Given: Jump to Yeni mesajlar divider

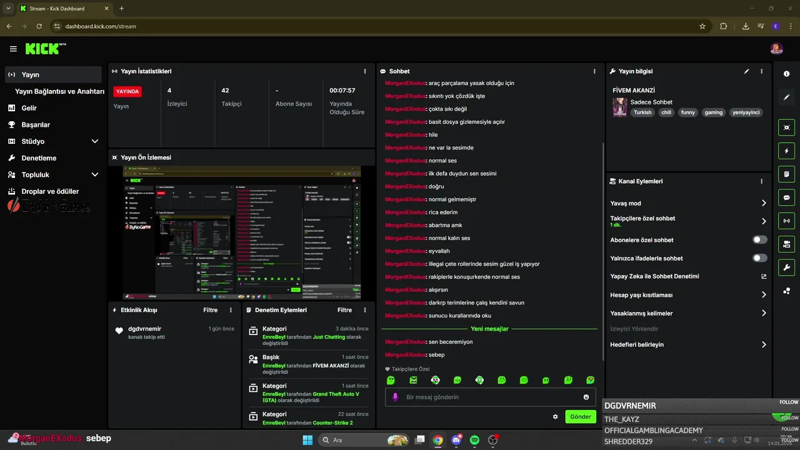Looking at the screenshot, I should [489, 329].
